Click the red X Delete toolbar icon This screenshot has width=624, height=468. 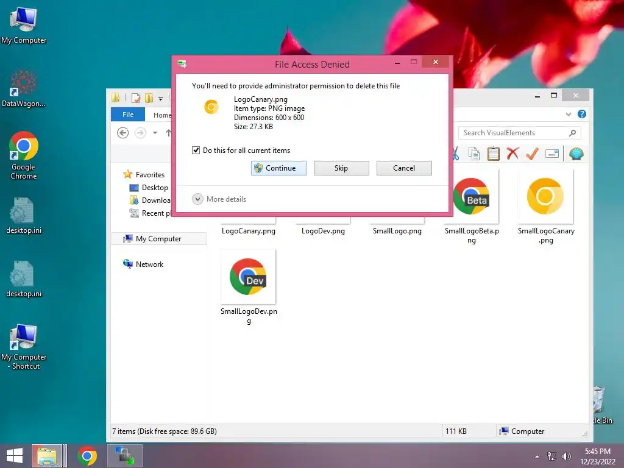pos(512,153)
